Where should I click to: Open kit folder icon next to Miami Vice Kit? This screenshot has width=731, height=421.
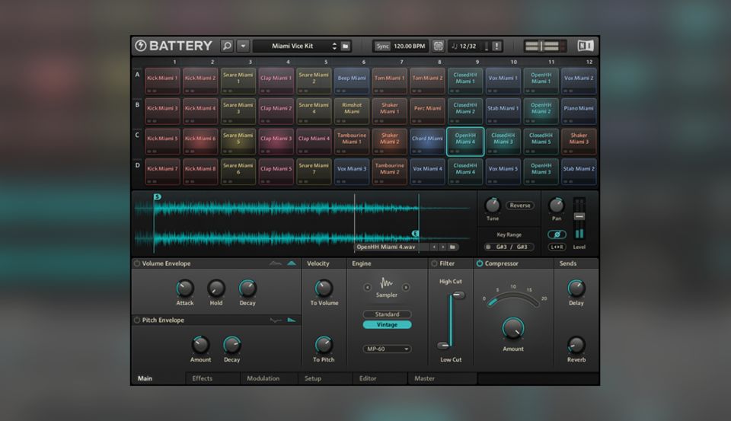point(345,46)
